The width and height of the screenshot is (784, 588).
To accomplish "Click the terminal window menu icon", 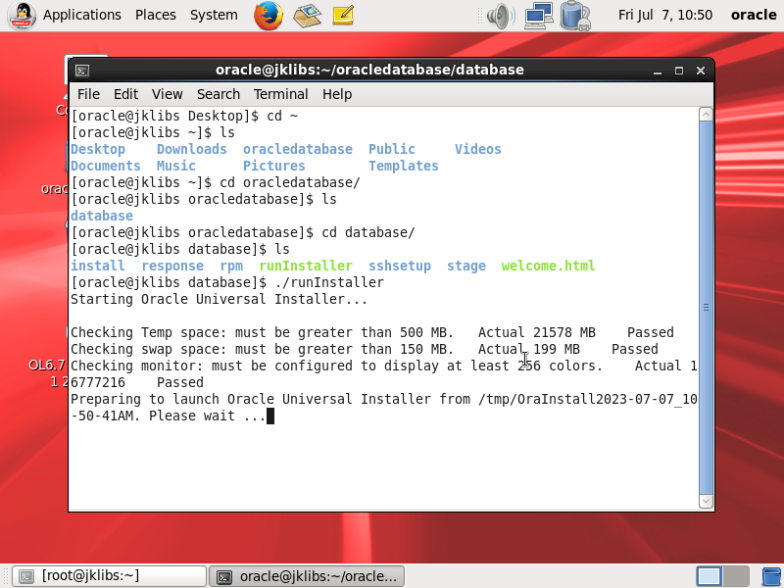I will pos(82,71).
